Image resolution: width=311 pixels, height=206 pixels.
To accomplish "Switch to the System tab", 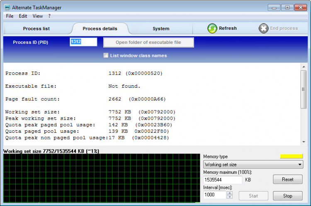I will point(161,29).
